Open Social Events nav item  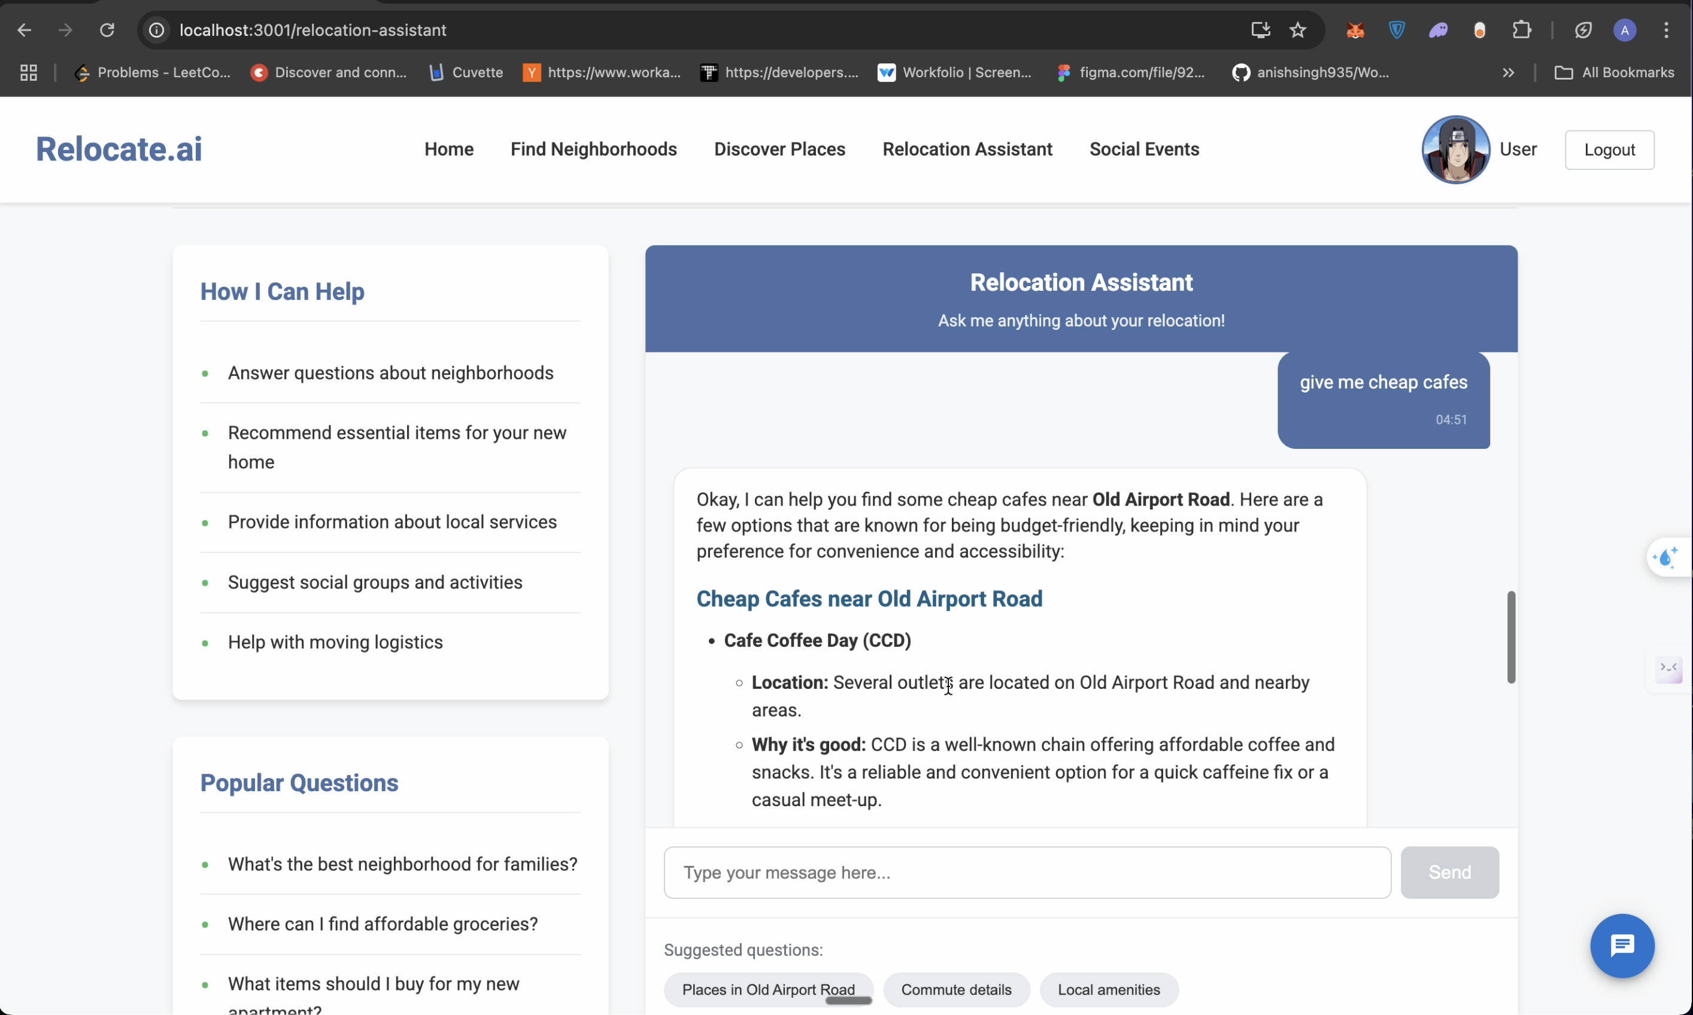coord(1145,149)
